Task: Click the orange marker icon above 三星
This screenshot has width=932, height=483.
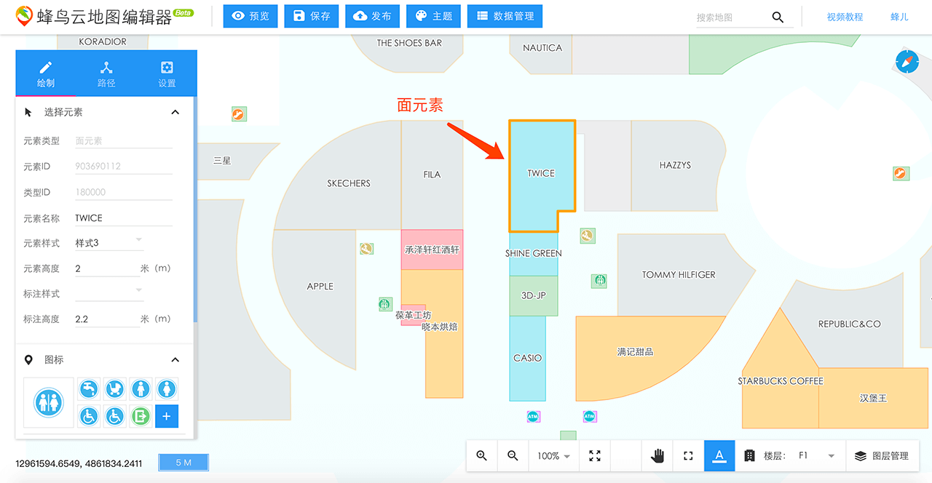Action: click(239, 114)
